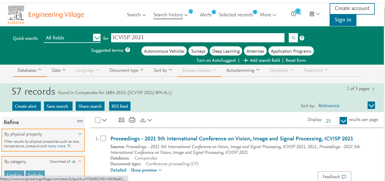Click the Save search button

58,106
